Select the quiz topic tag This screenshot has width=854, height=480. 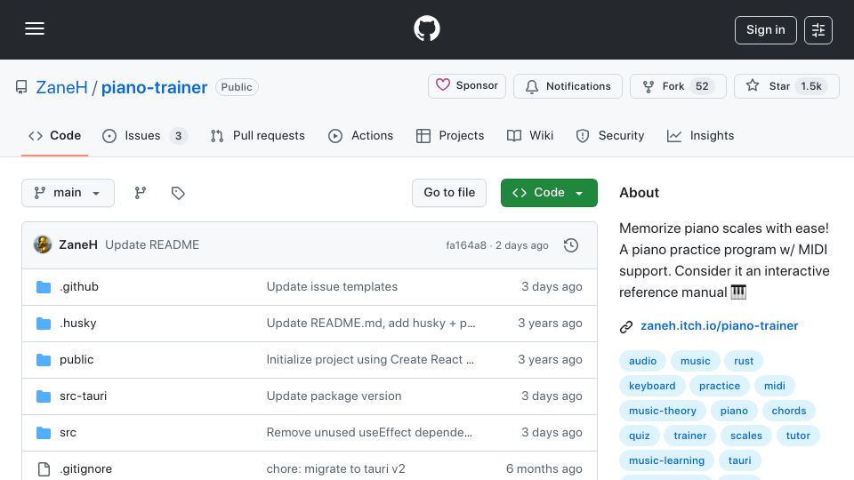click(x=640, y=436)
